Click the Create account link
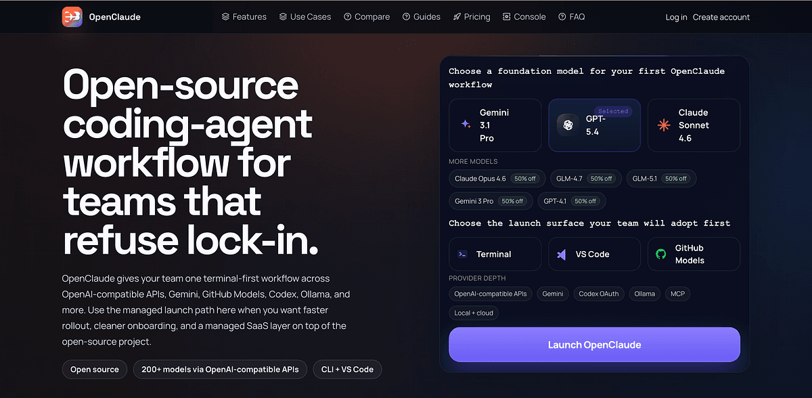The image size is (812, 398). [x=721, y=16]
